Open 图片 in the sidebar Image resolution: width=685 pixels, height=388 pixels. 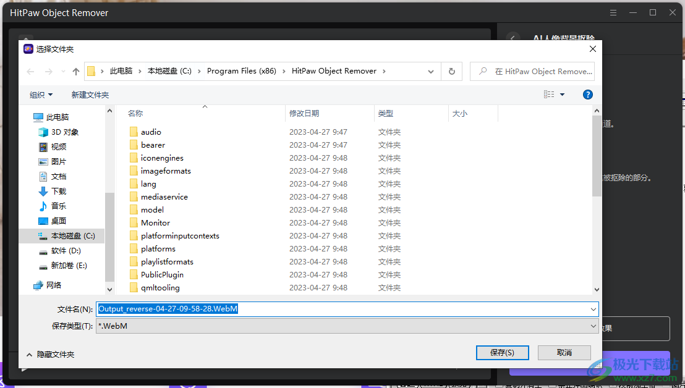pyautogui.click(x=53, y=161)
